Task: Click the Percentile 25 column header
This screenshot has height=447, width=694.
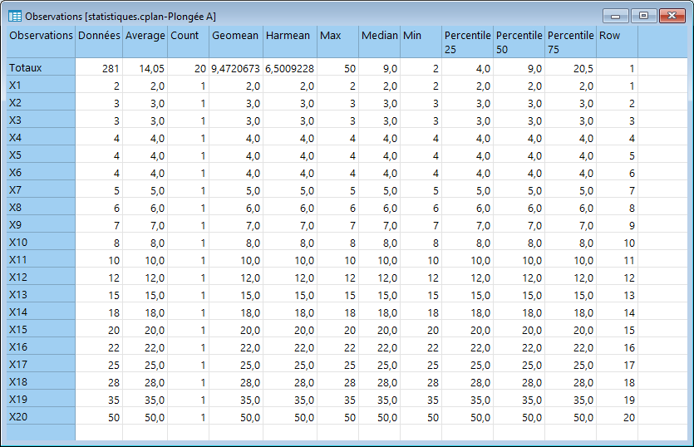Action: 467,42
